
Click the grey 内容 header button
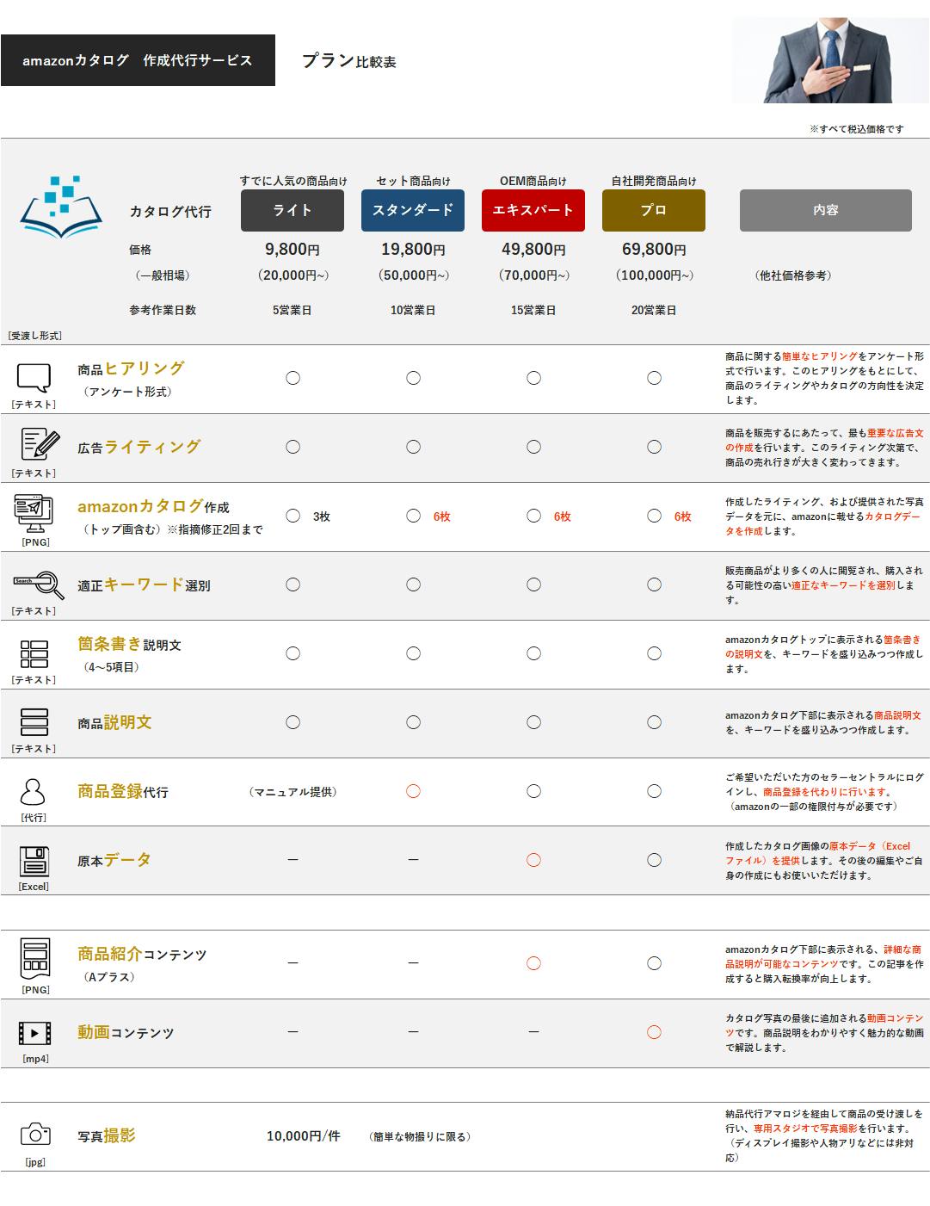[826, 211]
